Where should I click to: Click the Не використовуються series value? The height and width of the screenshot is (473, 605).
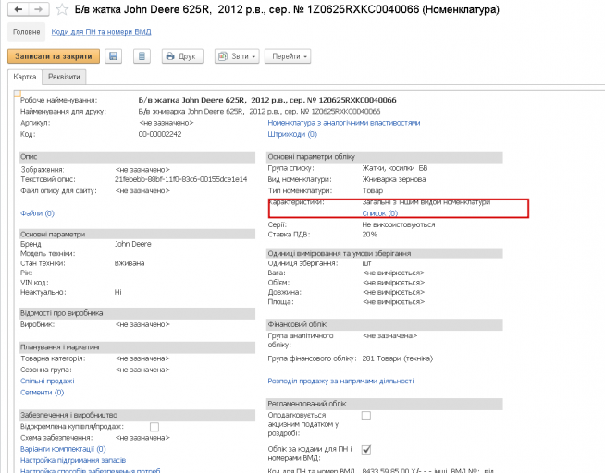click(x=399, y=224)
